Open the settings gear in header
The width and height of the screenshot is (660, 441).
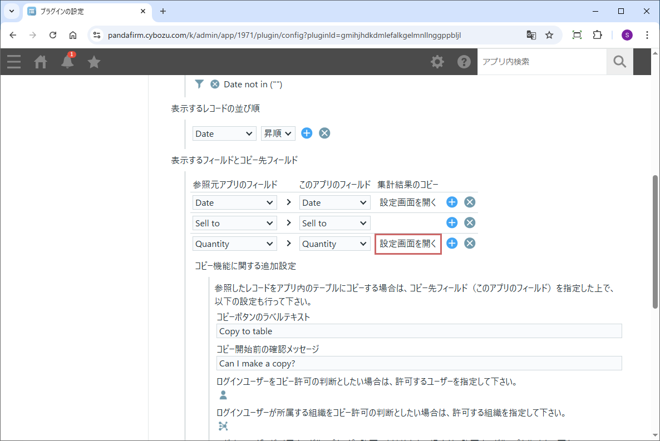437,62
